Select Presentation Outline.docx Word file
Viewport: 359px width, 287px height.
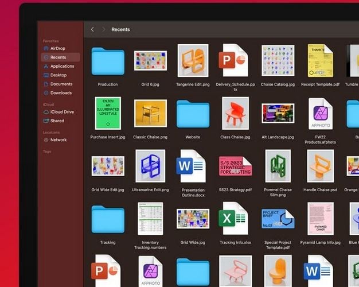tap(193, 166)
